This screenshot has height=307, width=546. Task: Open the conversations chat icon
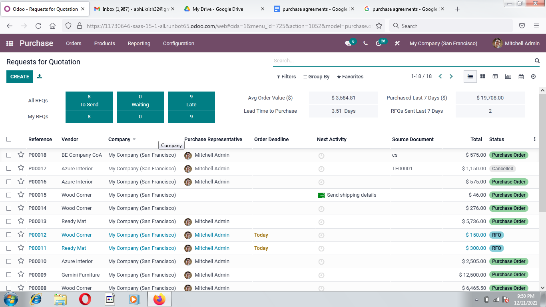tap(348, 43)
